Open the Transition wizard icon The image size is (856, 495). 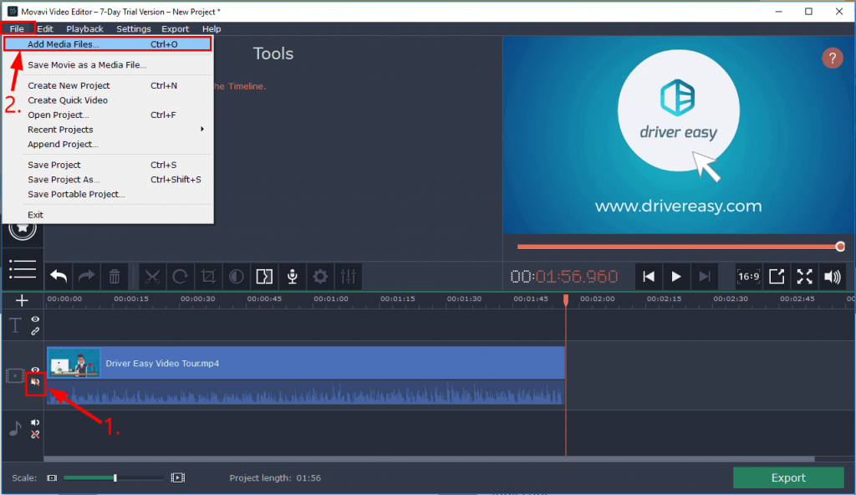tap(264, 277)
